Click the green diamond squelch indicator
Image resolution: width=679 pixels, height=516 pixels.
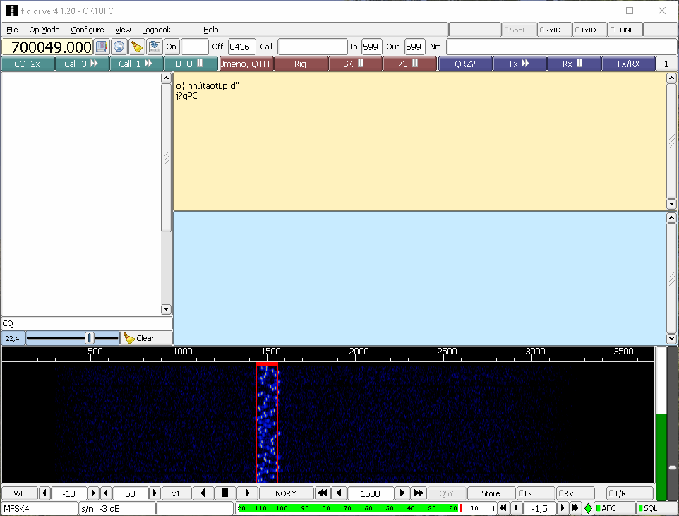coord(588,508)
